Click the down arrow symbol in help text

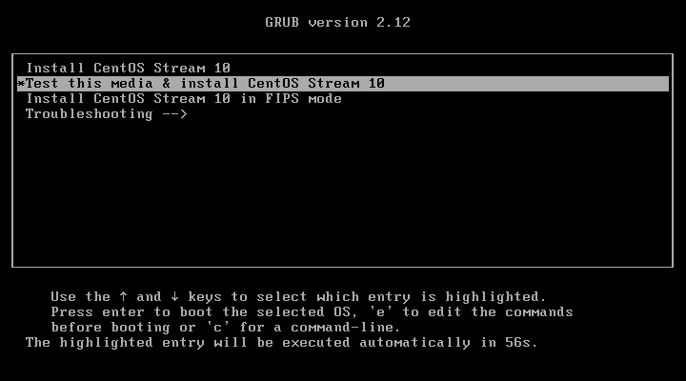(174, 297)
